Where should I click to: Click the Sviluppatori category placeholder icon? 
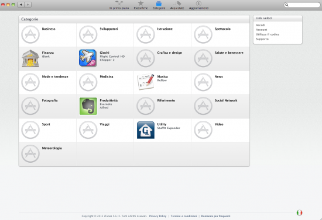(x=88, y=34)
